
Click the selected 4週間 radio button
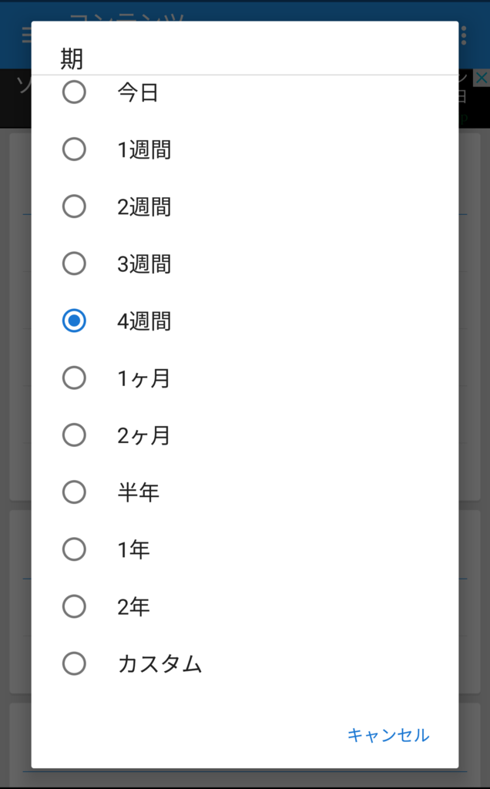coord(75,321)
